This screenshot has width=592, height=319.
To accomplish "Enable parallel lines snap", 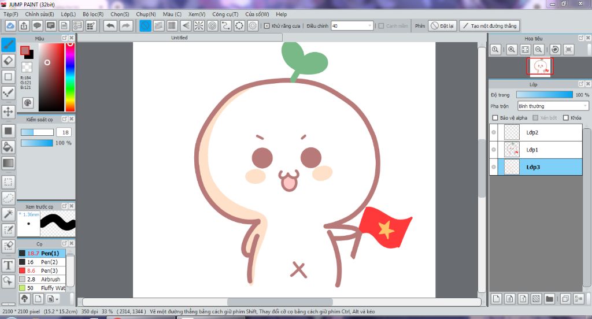I will (158, 25).
